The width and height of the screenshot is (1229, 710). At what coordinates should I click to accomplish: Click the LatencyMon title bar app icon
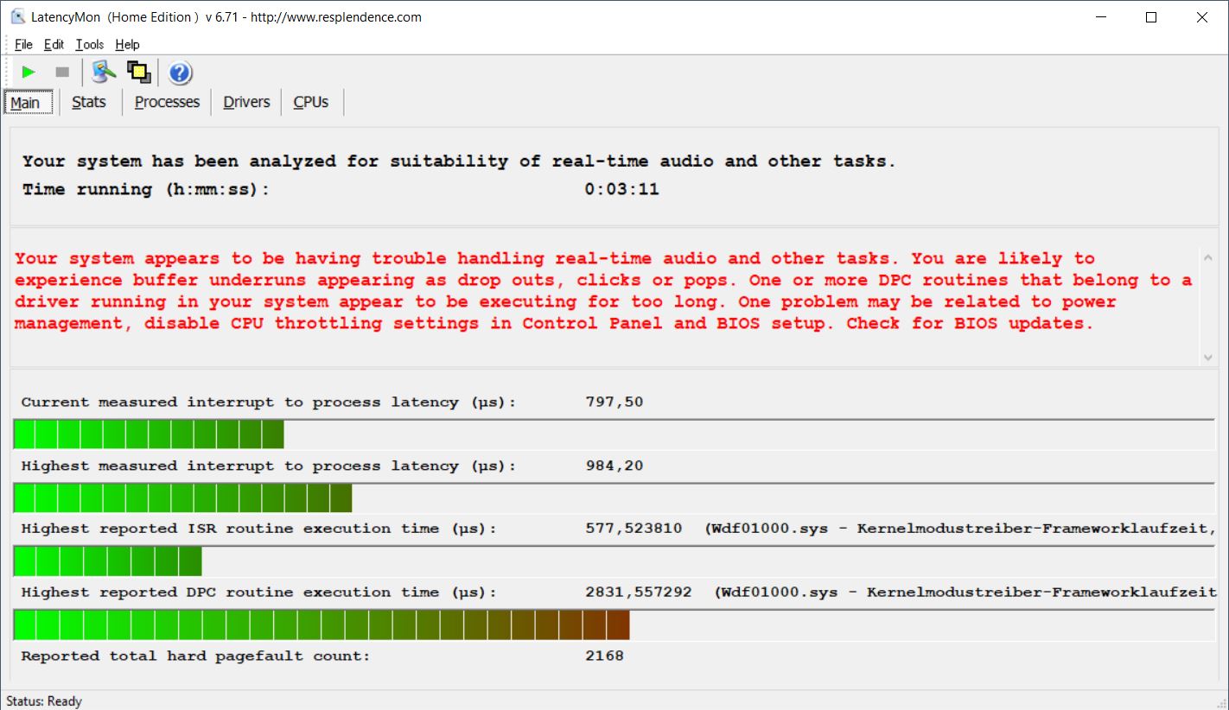pos(17,16)
